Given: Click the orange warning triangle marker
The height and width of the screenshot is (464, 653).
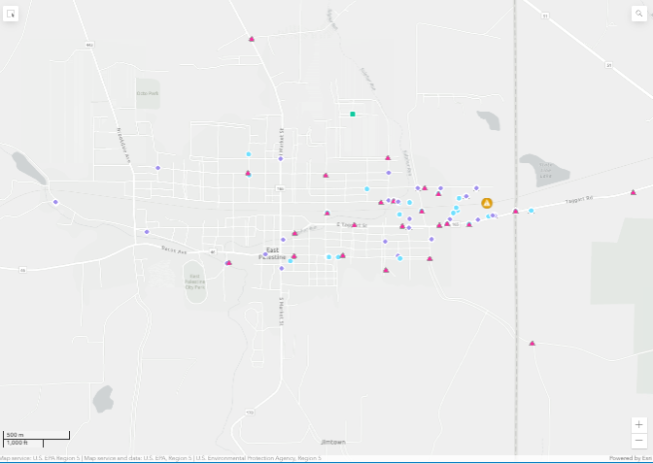Looking at the screenshot, I should click(x=487, y=203).
